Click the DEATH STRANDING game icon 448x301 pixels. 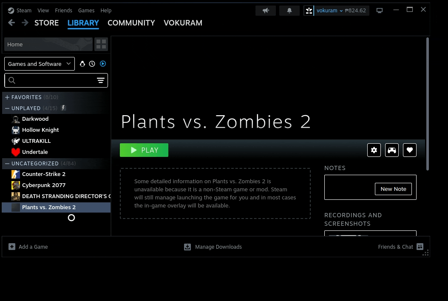click(x=16, y=196)
